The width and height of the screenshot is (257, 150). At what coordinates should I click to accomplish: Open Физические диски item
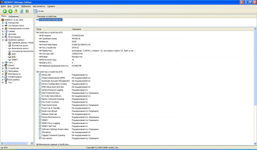coord(20,48)
